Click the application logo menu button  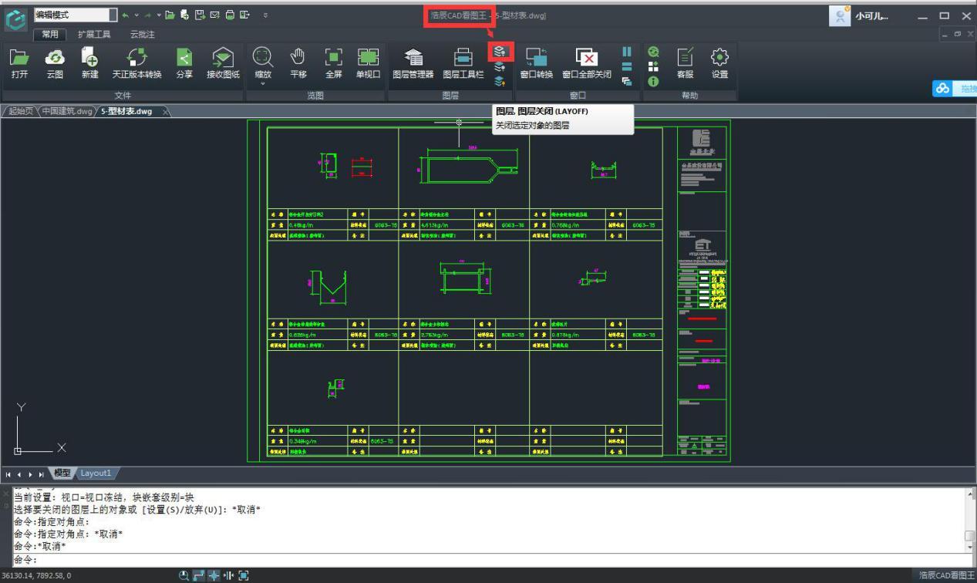(x=15, y=19)
